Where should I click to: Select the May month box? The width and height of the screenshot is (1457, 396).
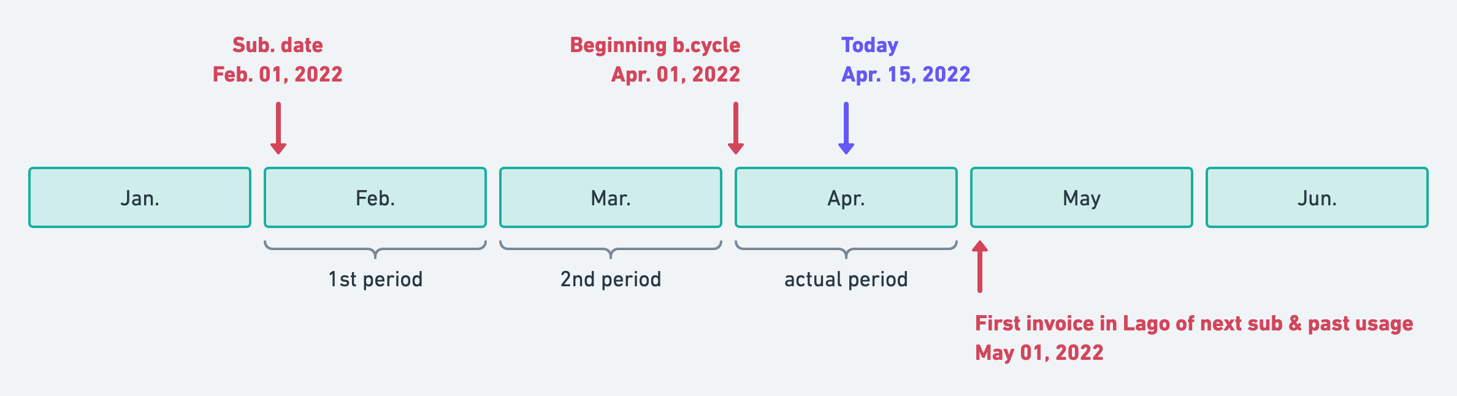click(1082, 197)
